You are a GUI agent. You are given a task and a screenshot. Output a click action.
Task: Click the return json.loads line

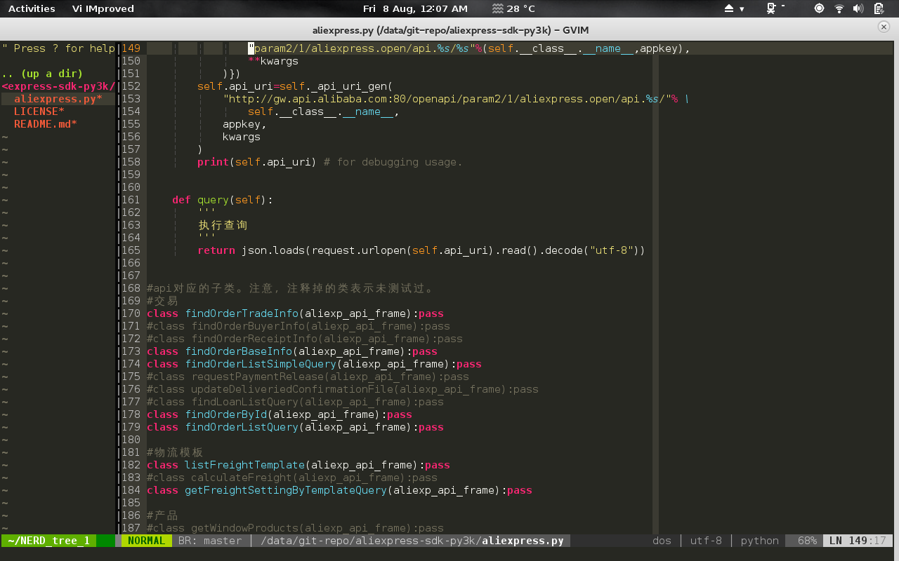coord(421,250)
